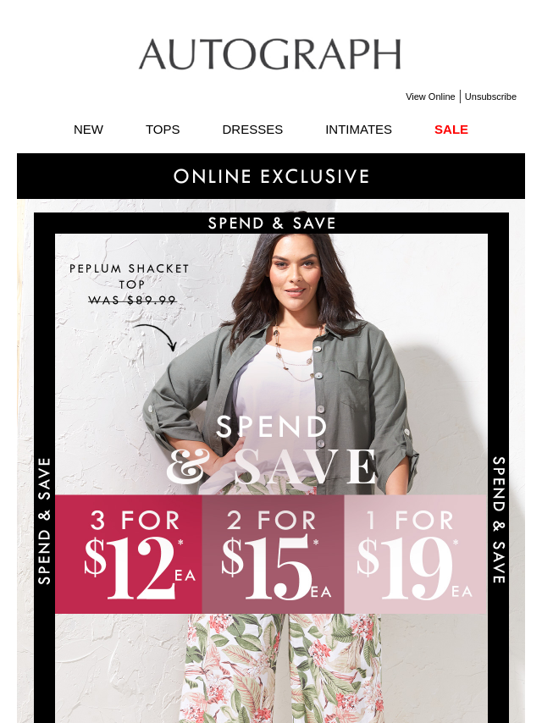Go to DRESSES category
This screenshot has width=542, height=723.
[252, 130]
